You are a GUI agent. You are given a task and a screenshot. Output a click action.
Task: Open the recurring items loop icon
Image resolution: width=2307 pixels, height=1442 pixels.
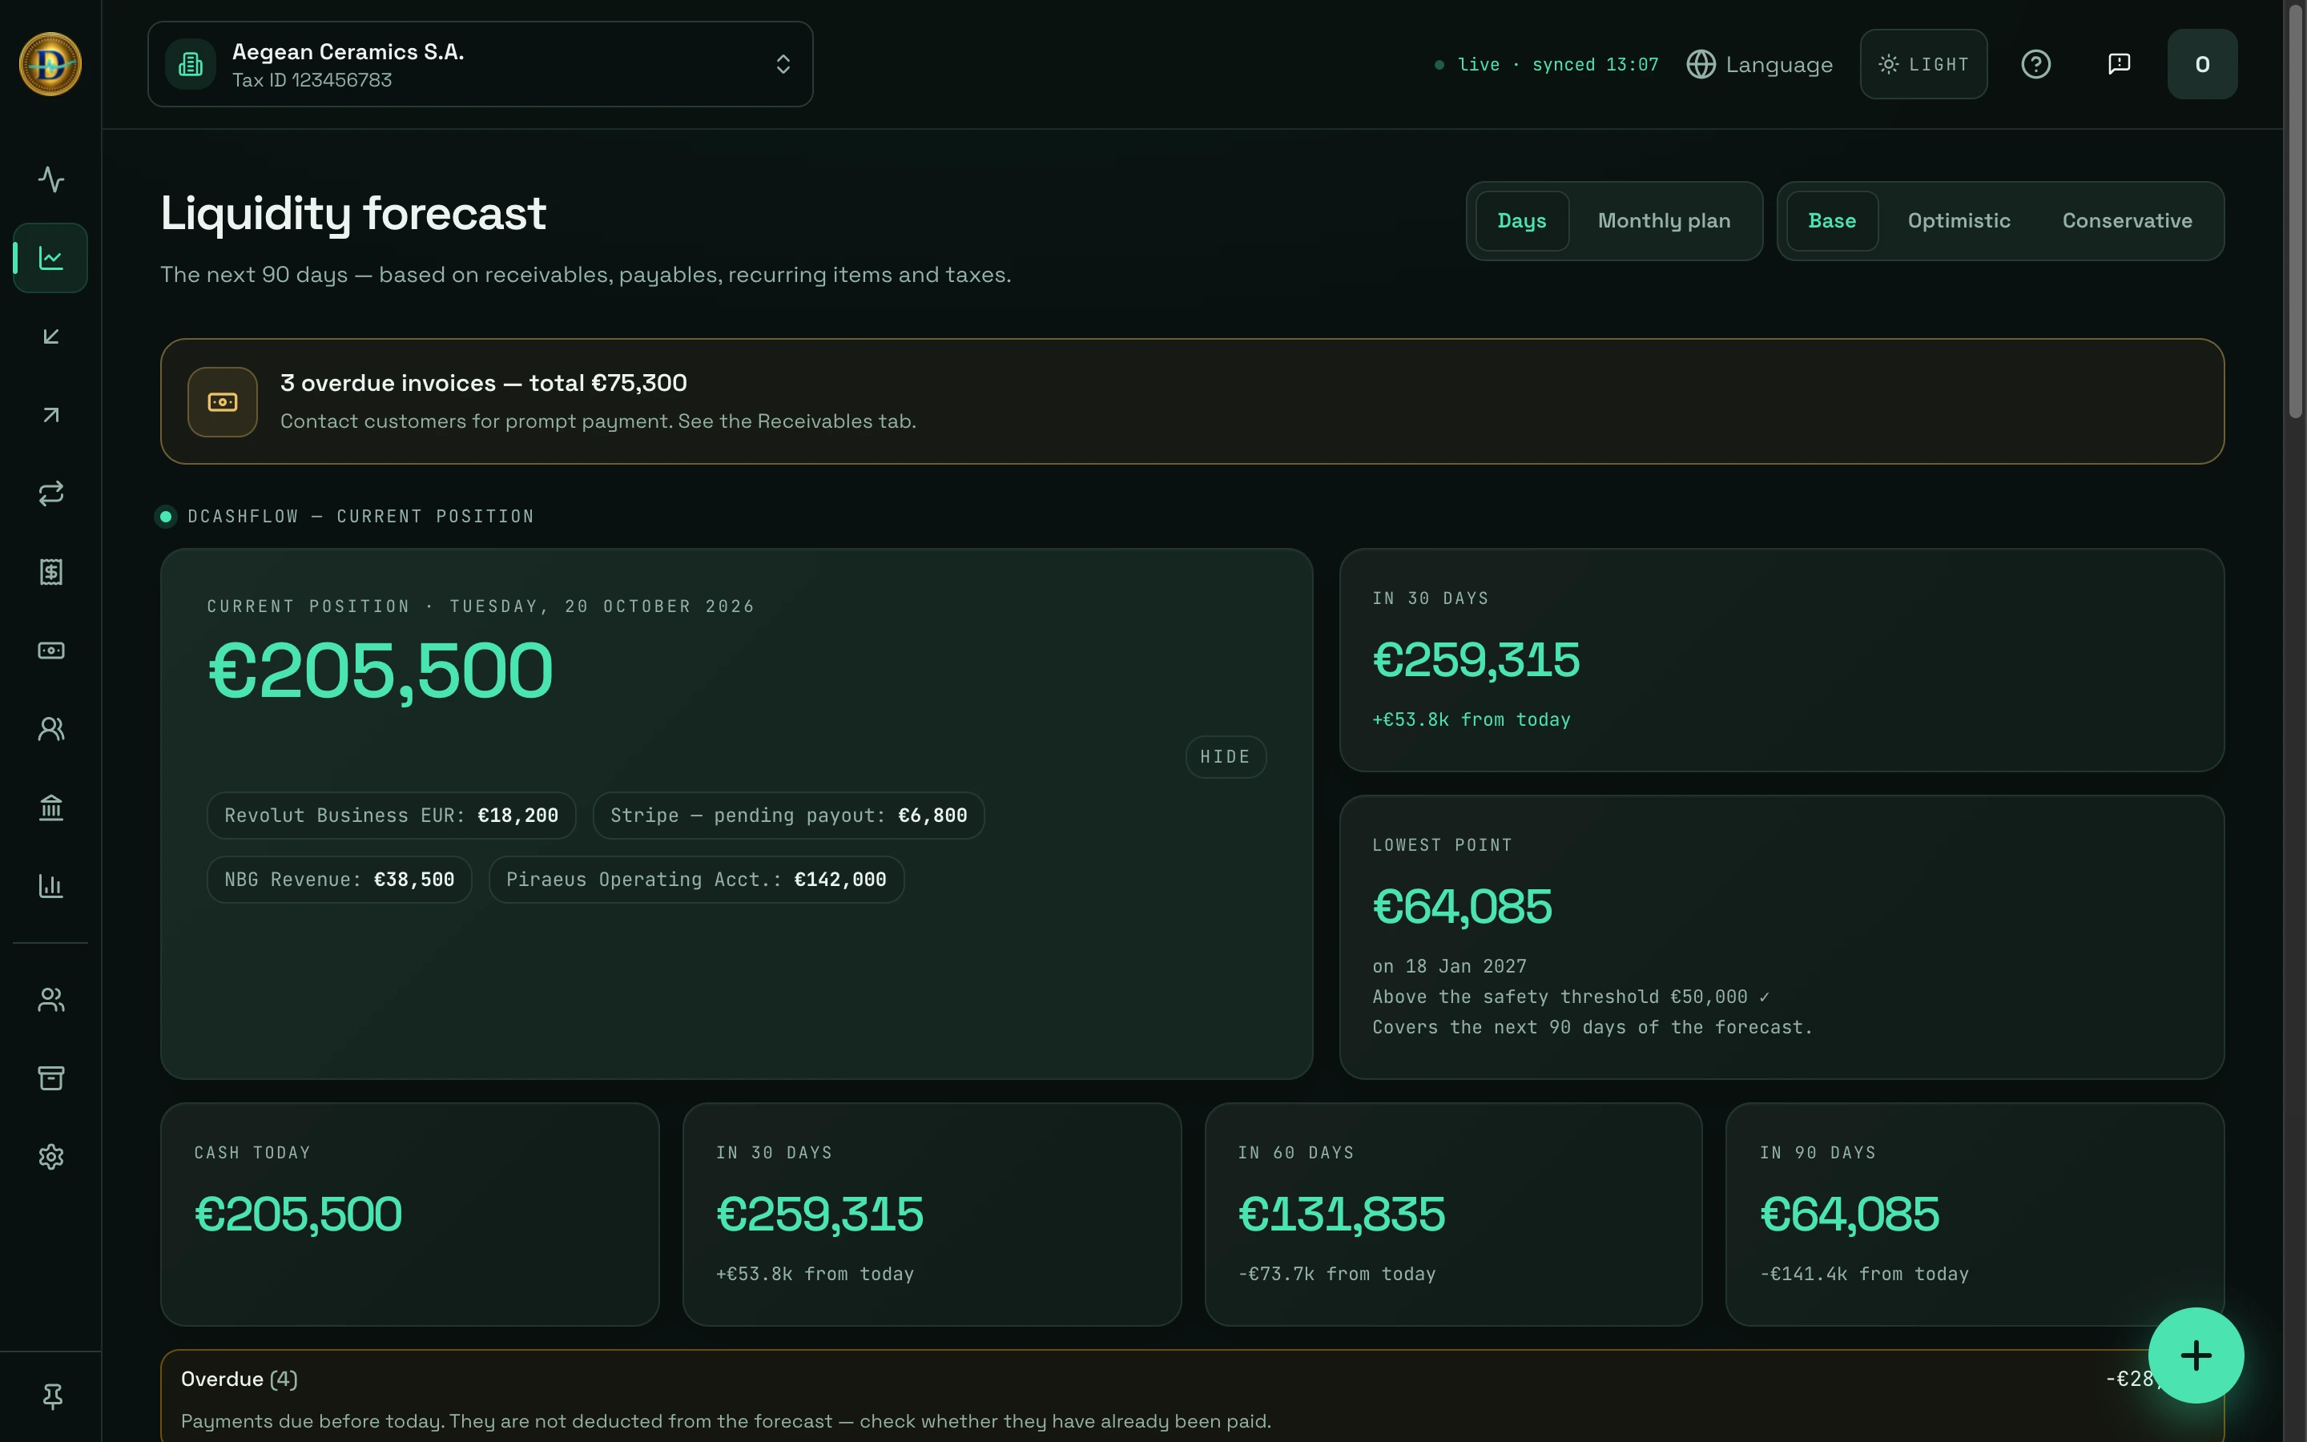click(x=50, y=493)
